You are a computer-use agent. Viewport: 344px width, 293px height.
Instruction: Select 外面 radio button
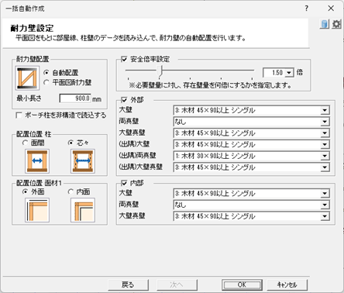[25, 191]
